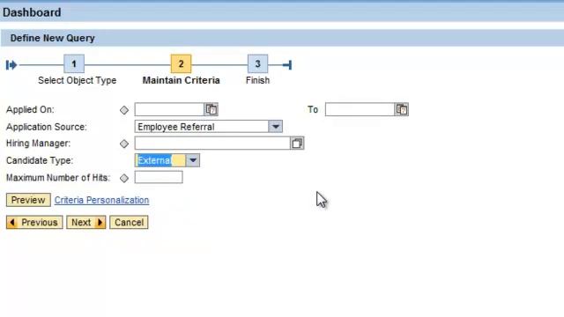Go to step 1 Select Object Type
Viewport: 564px width, 317px height.
pos(74,64)
